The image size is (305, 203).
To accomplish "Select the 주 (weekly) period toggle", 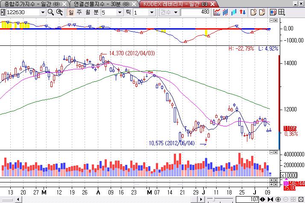I will click(80, 12).
